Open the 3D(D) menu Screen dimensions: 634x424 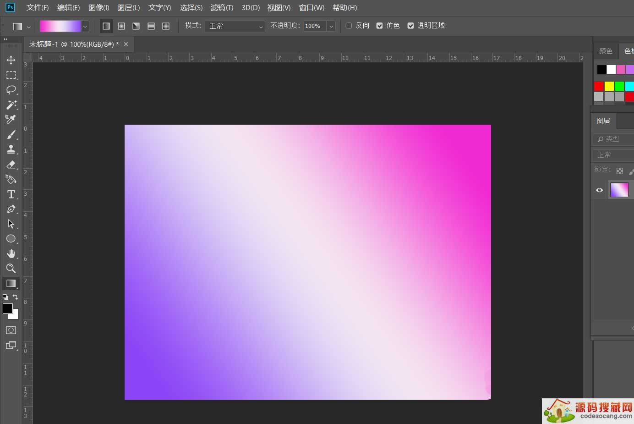click(251, 8)
